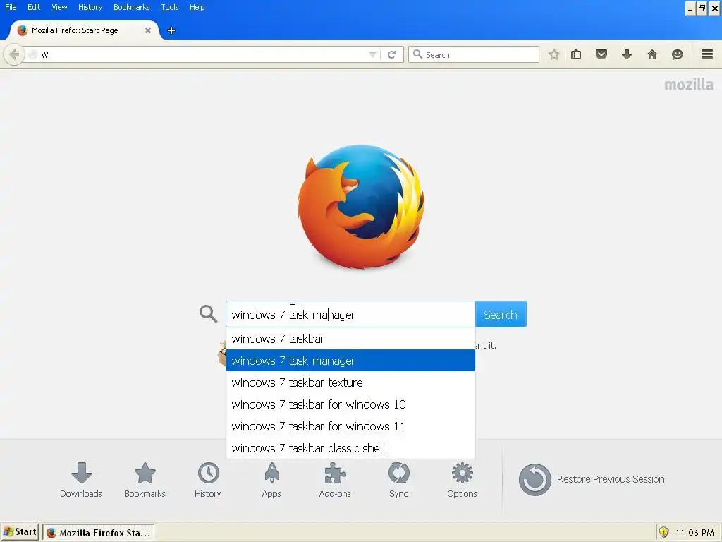This screenshot has width=722, height=542.
Task: Open Firefox Hello chat icon
Action: 678,55
